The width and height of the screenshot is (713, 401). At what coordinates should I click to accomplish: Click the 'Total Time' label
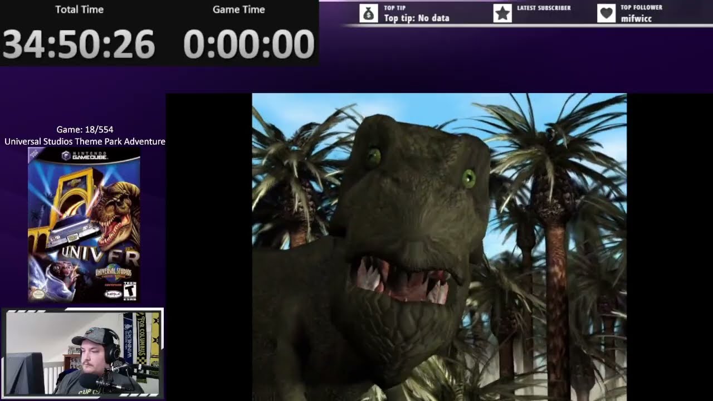click(x=79, y=9)
